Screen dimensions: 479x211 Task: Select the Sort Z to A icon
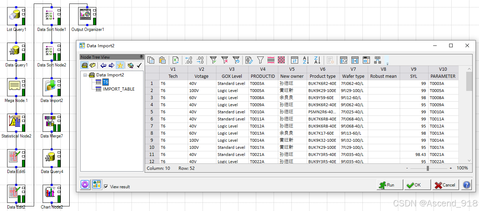coord(316,60)
